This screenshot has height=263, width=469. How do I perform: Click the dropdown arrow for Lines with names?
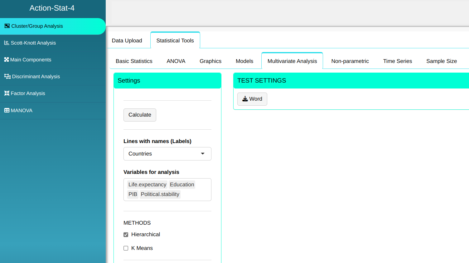click(203, 154)
